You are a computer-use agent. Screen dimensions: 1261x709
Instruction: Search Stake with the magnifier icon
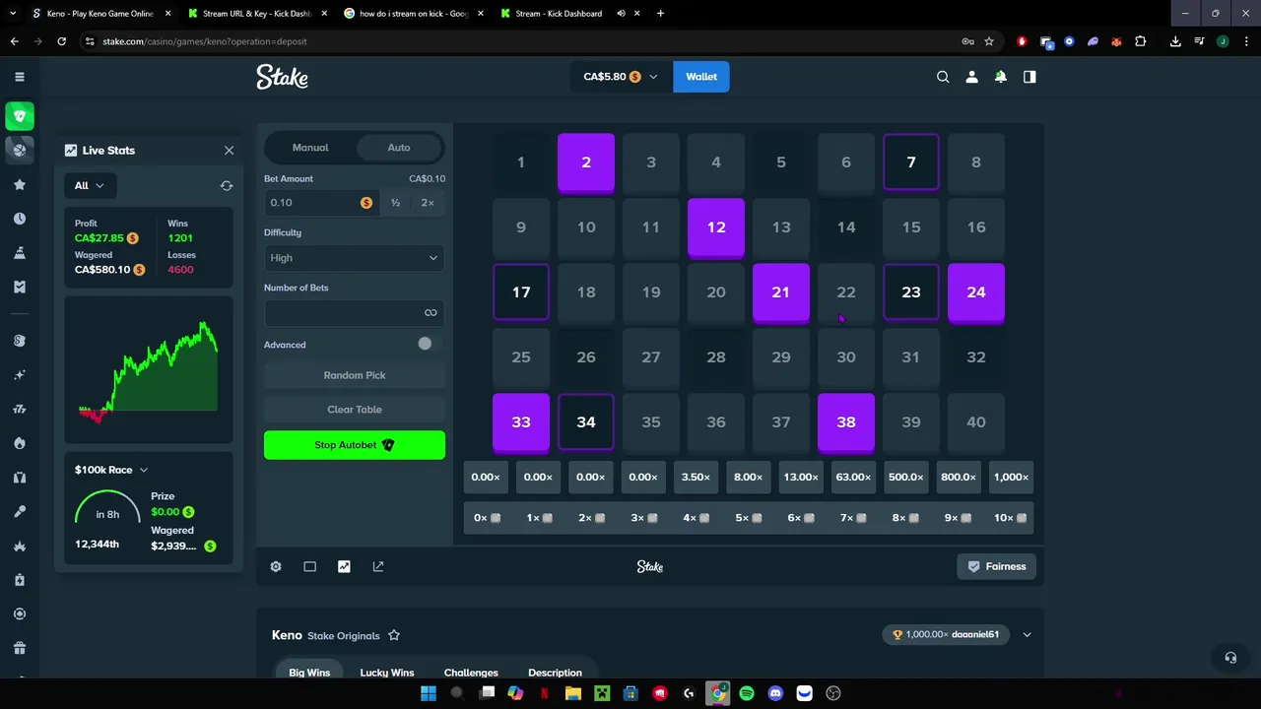tap(943, 77)
